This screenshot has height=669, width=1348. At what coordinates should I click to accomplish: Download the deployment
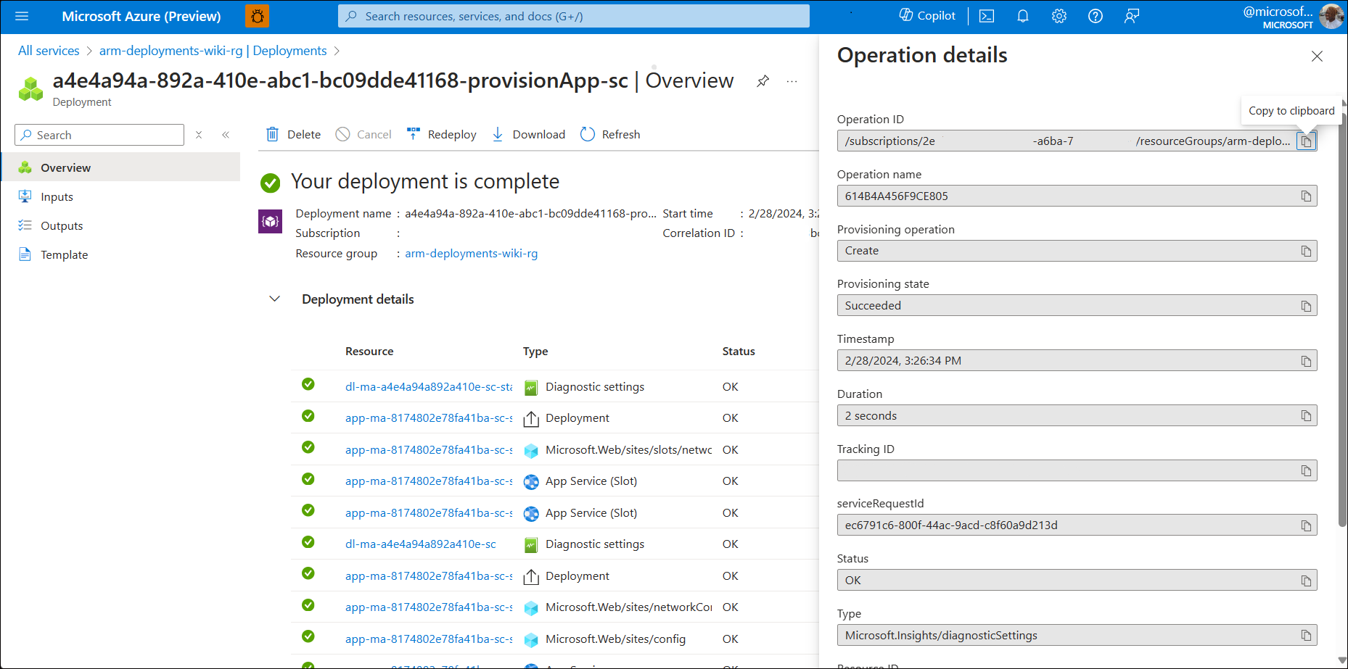pyautogui.click(x=528, y=134)
